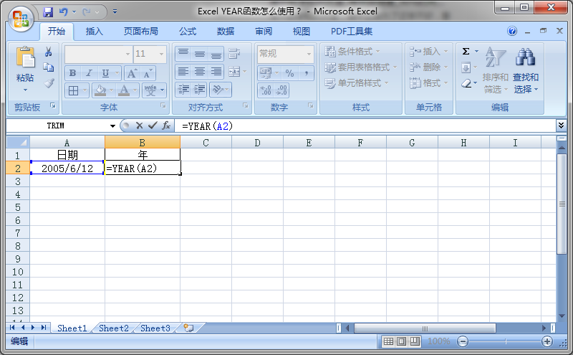Image resolution: width=573 pixels, height=355 pixels.
Task: Cancel formula entry with X
Action: point(139,126)
